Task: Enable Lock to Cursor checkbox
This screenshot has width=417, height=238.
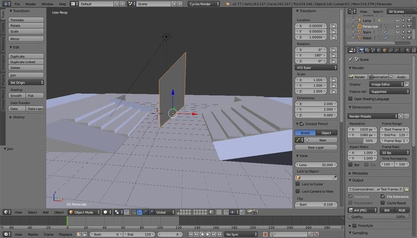Action: pos(298,184)
